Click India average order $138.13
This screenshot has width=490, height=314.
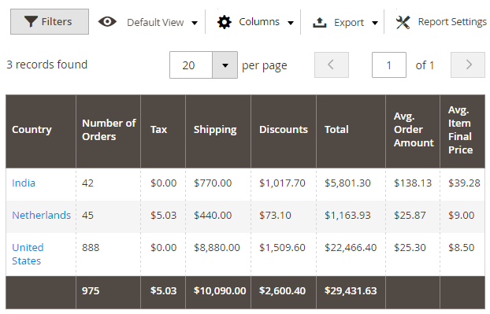point(413,183)
